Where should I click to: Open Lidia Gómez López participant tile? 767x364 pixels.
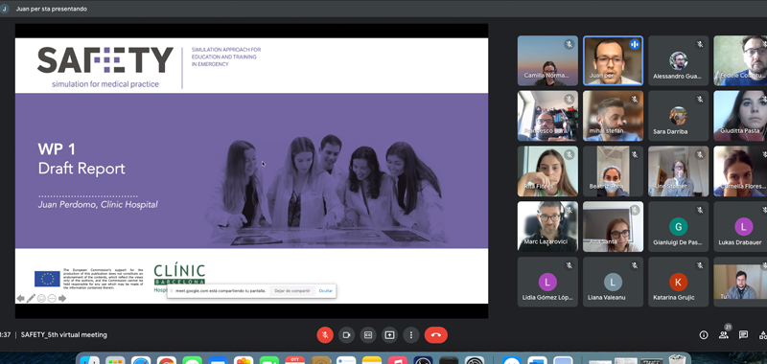[547, 282]
